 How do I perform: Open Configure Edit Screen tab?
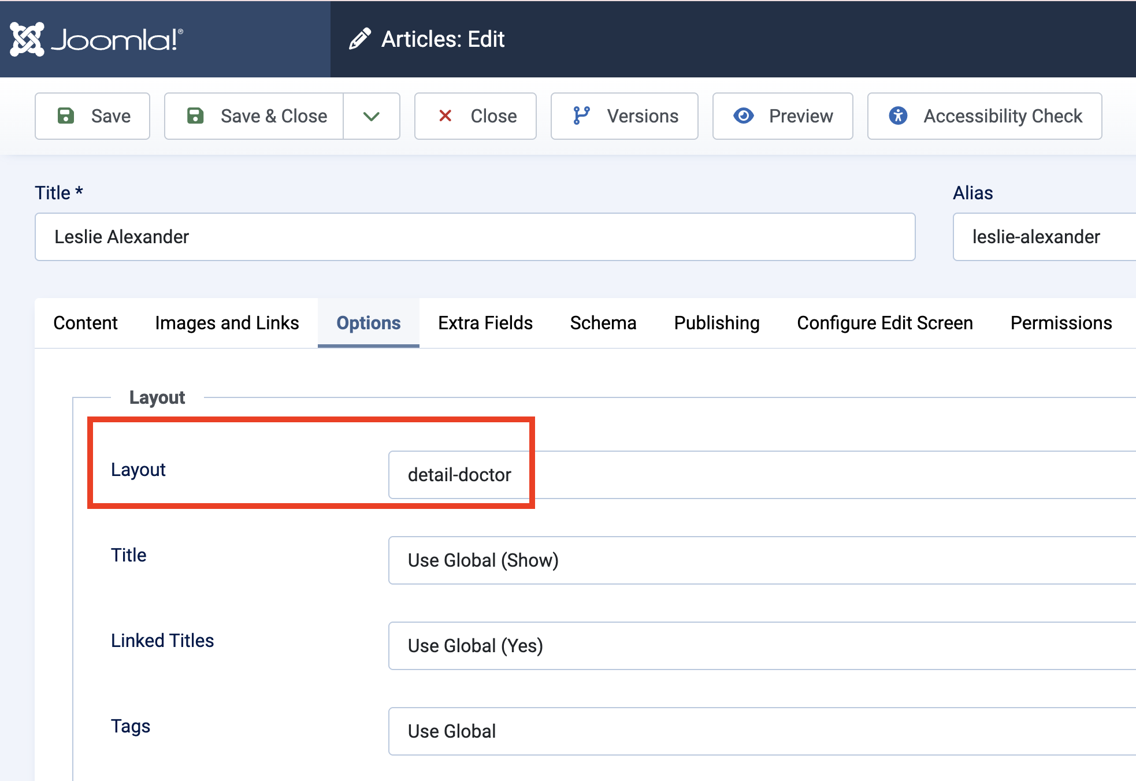tap(885, 323)
